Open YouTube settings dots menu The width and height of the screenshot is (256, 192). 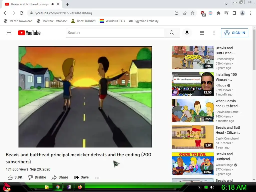[x=214, y=33]
